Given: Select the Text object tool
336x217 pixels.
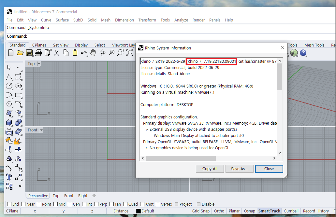Looking at the screenshot, I should coord(9,177).
